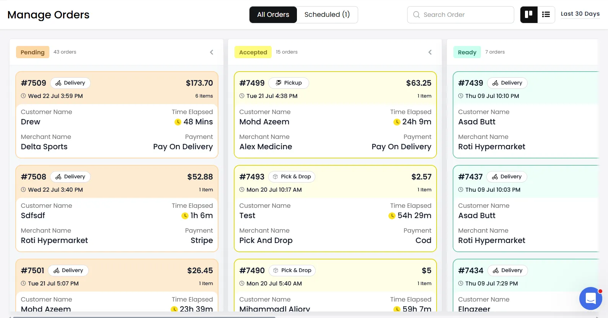Click the Stripe payment value
Screen dimensions: 608x318
point(202,240)
